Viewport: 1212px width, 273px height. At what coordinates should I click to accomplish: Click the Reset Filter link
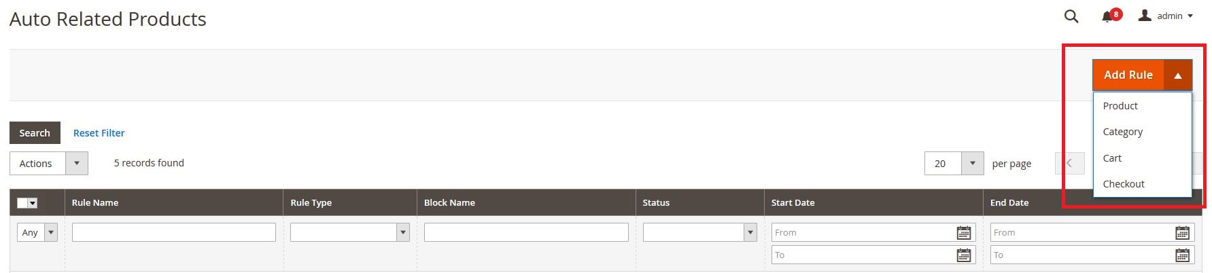click(x=99, y=133)
